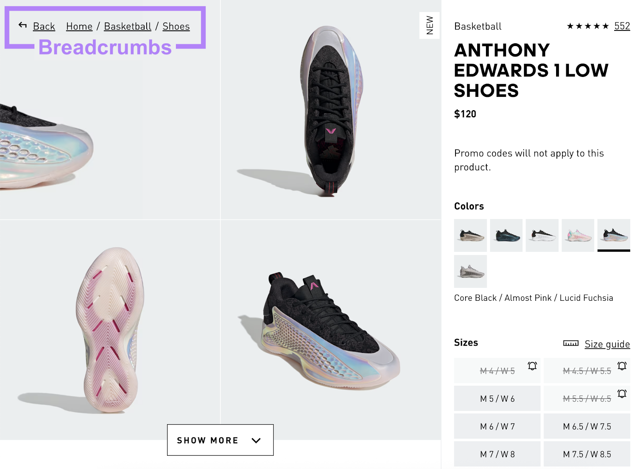The height and width of the screenshot is (469, 641).
Task: Select size M 6.5 / W 7.5
Action: [x=587, y=426]
